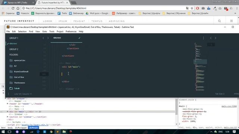Open the A2 folder in the sidebar
239x134 pixels.
point(15,66)
